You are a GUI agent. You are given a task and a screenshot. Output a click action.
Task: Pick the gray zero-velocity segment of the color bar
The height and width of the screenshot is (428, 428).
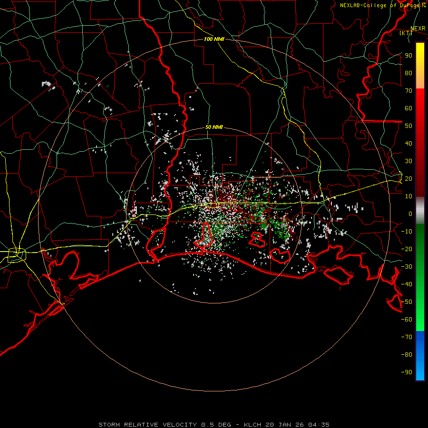(420, 211)
